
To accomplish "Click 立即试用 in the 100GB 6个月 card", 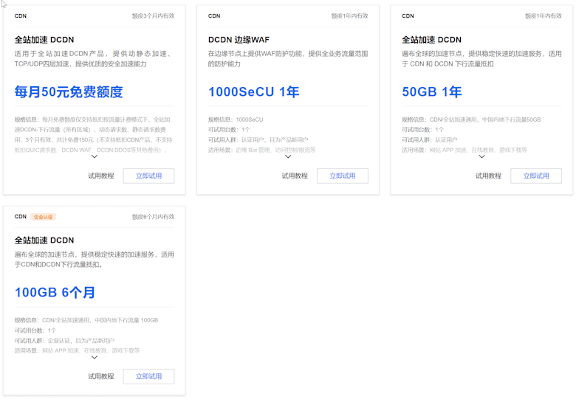I will (148, 376).
